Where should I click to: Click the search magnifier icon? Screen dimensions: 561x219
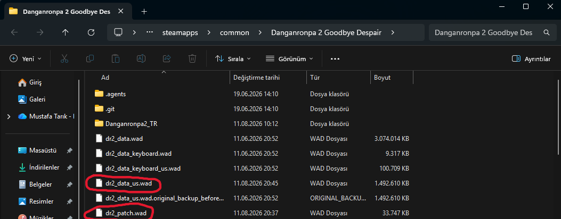[x=546, y=32]
